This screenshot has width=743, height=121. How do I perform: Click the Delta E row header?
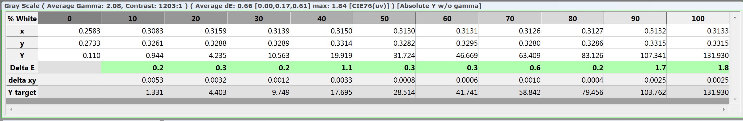(22, 68)
